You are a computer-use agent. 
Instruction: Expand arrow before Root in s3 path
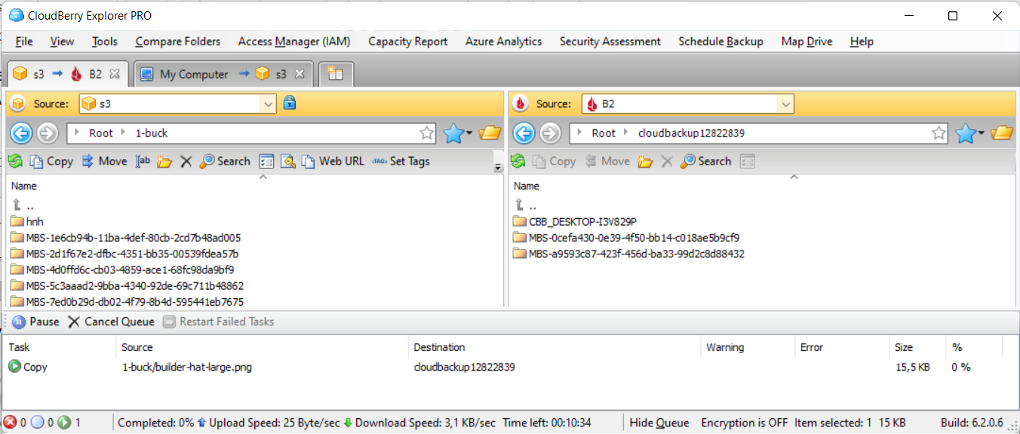pyautogui.click(x=78, y=133)
